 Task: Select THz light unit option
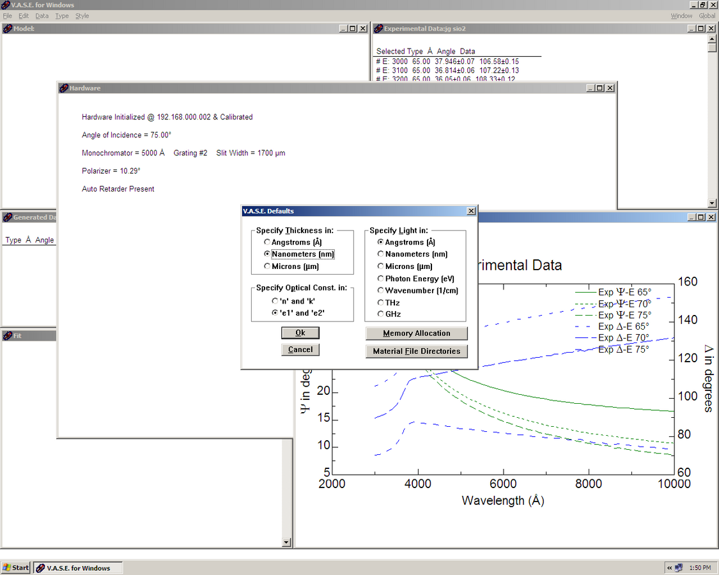coord(380,303)
